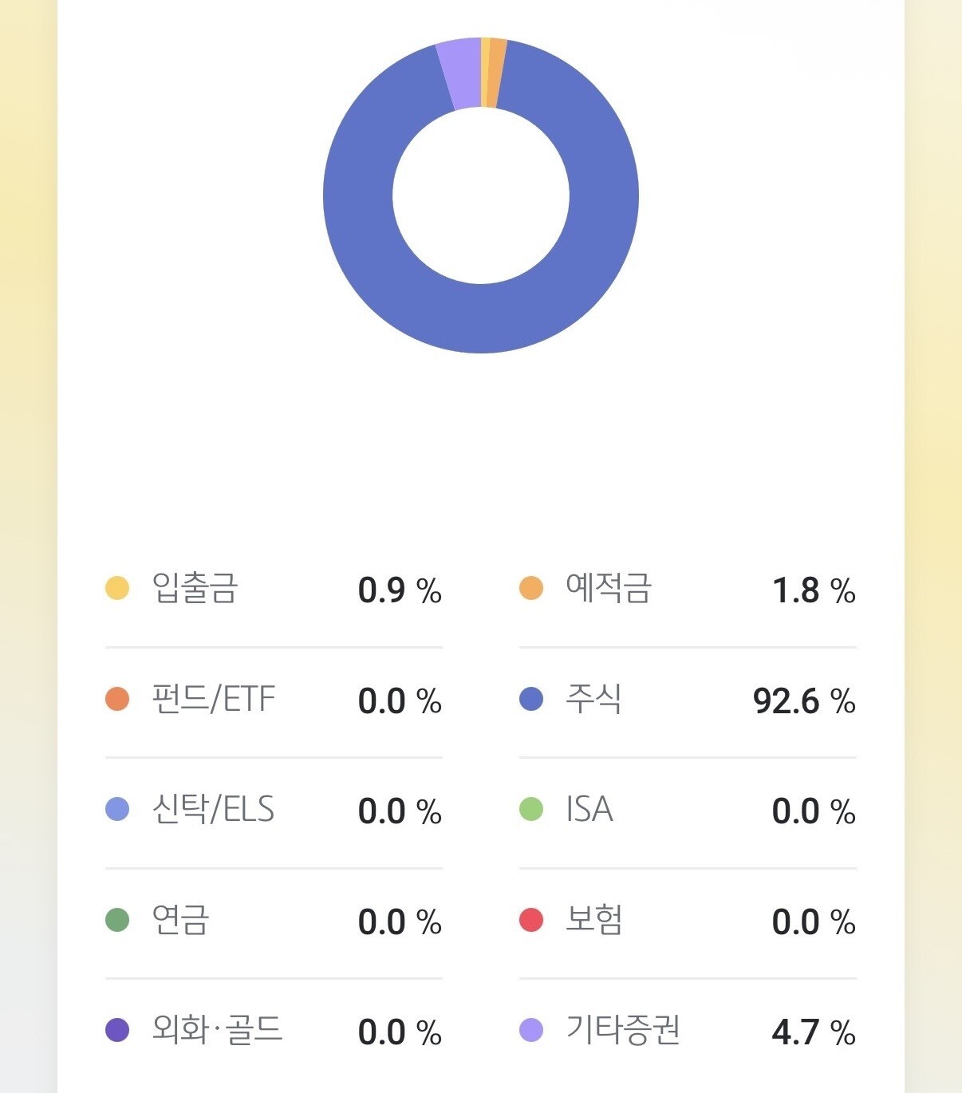Click the 4.7 % other securities value
Viewport: 962px width, 1093px height.
tap(814, 1032)
